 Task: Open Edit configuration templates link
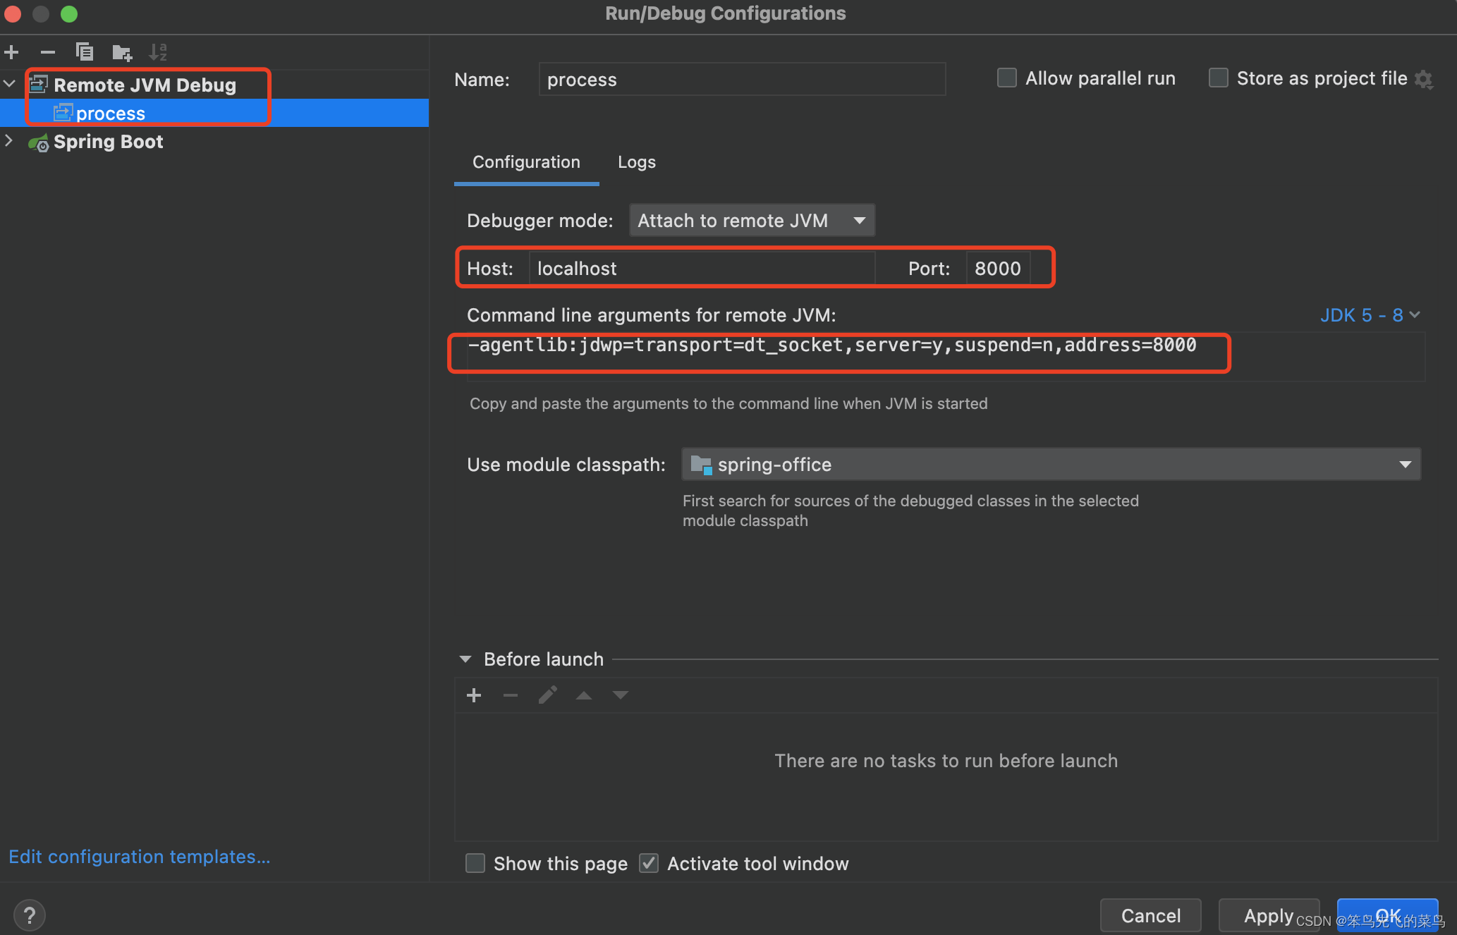coord(140,857)
